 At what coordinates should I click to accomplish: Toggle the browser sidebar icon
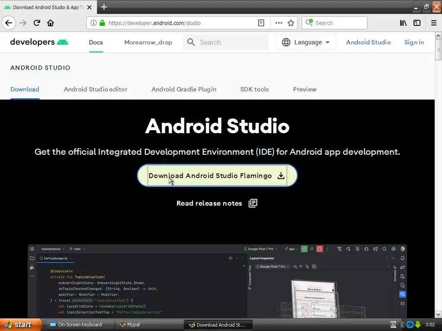point(417,23)
